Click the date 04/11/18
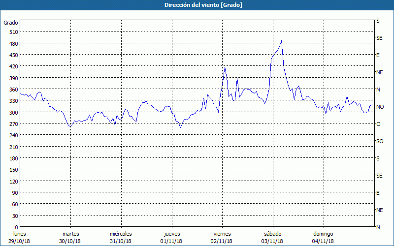394x246 pixels. click(323, 241)
